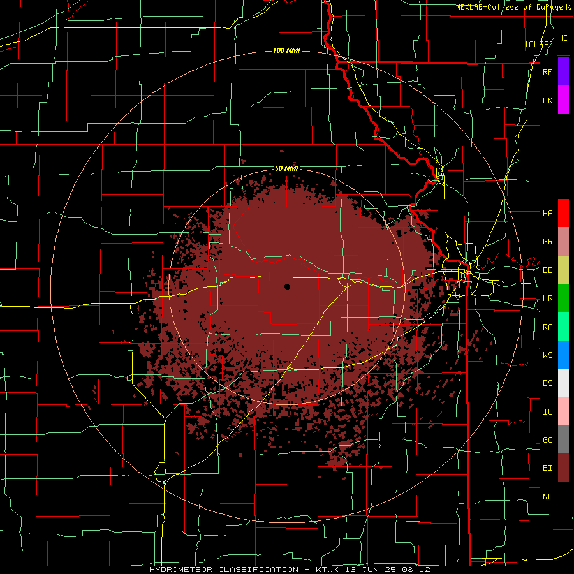The height and width of the screenshot is (574, 574).
Task: Click the HA legend label
Action: (x=547, y=214)
